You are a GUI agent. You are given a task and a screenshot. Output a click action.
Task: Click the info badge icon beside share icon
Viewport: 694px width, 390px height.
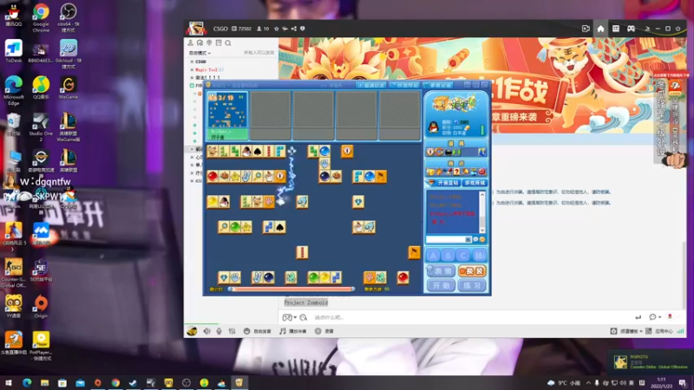pyautogui.click(x=303, y=29)
